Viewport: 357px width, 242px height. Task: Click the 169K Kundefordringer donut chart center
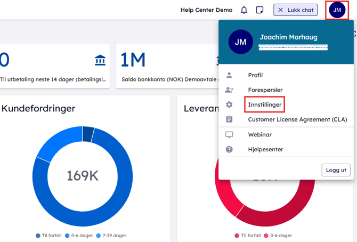pyautogui.click(x=83, y=175)
